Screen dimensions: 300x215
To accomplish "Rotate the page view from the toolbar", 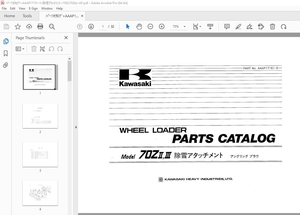I will (283, 27).
